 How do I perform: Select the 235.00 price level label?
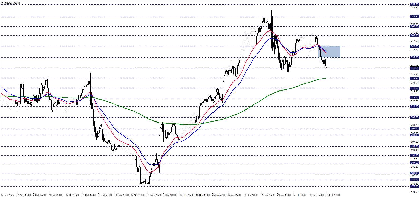coord(414,57)
